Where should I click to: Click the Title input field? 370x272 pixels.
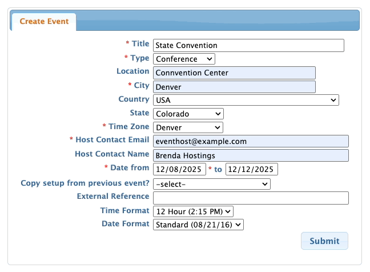[x=248, y=45]
